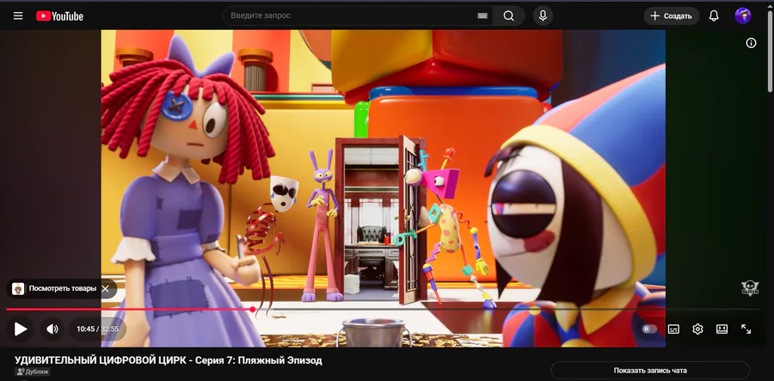Click the 'Создать' button
774x381 pixels.
pyautogui.click(x=672, y=15)
